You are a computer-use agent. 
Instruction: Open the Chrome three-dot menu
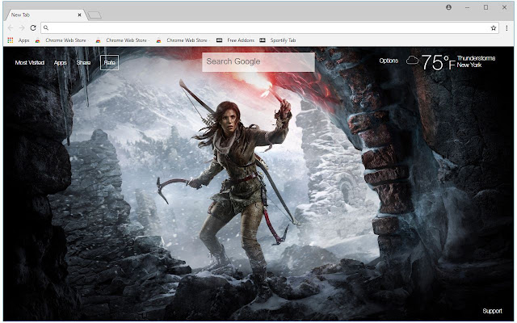pos(506,28)
